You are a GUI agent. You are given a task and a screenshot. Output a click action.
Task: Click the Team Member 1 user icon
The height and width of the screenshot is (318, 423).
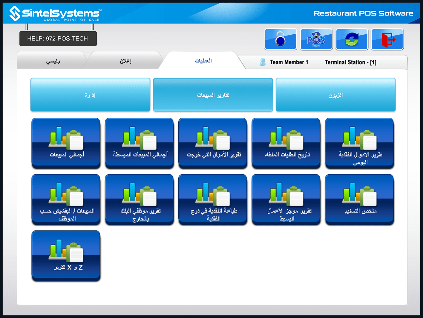263,62
